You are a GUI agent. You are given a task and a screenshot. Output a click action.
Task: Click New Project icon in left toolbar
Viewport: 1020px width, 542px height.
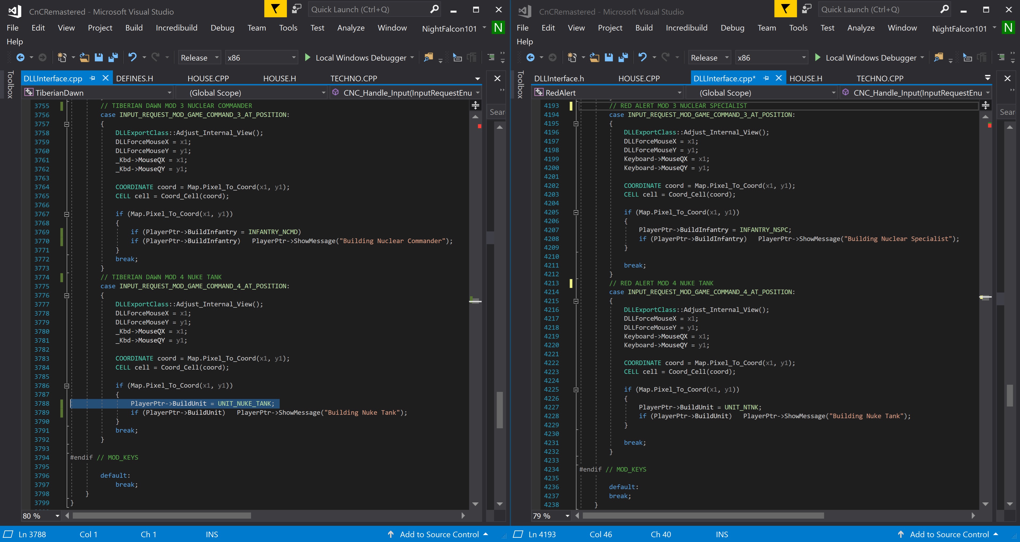62,58
